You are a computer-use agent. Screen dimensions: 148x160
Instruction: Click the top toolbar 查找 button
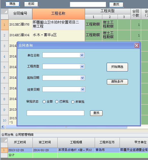[x=116, y=5]
